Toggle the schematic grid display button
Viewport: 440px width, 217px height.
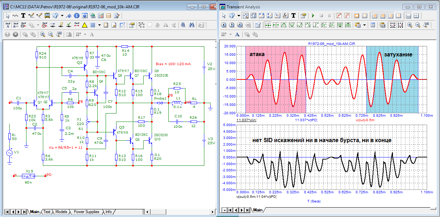pyautogui.click(x=93, y=25)
